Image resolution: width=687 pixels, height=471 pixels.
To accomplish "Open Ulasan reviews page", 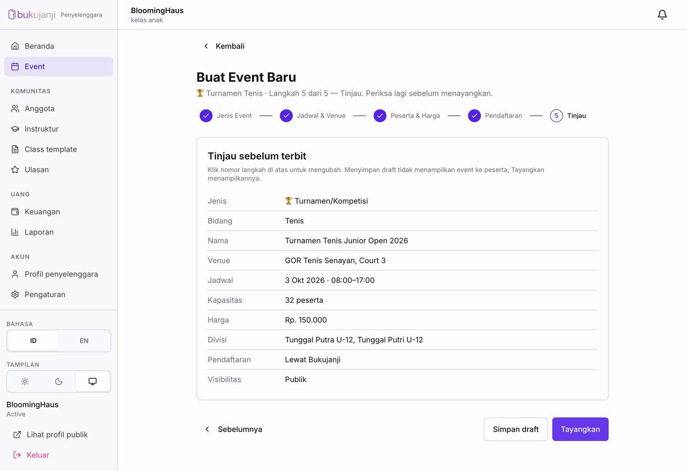I will tap(59, 170).
